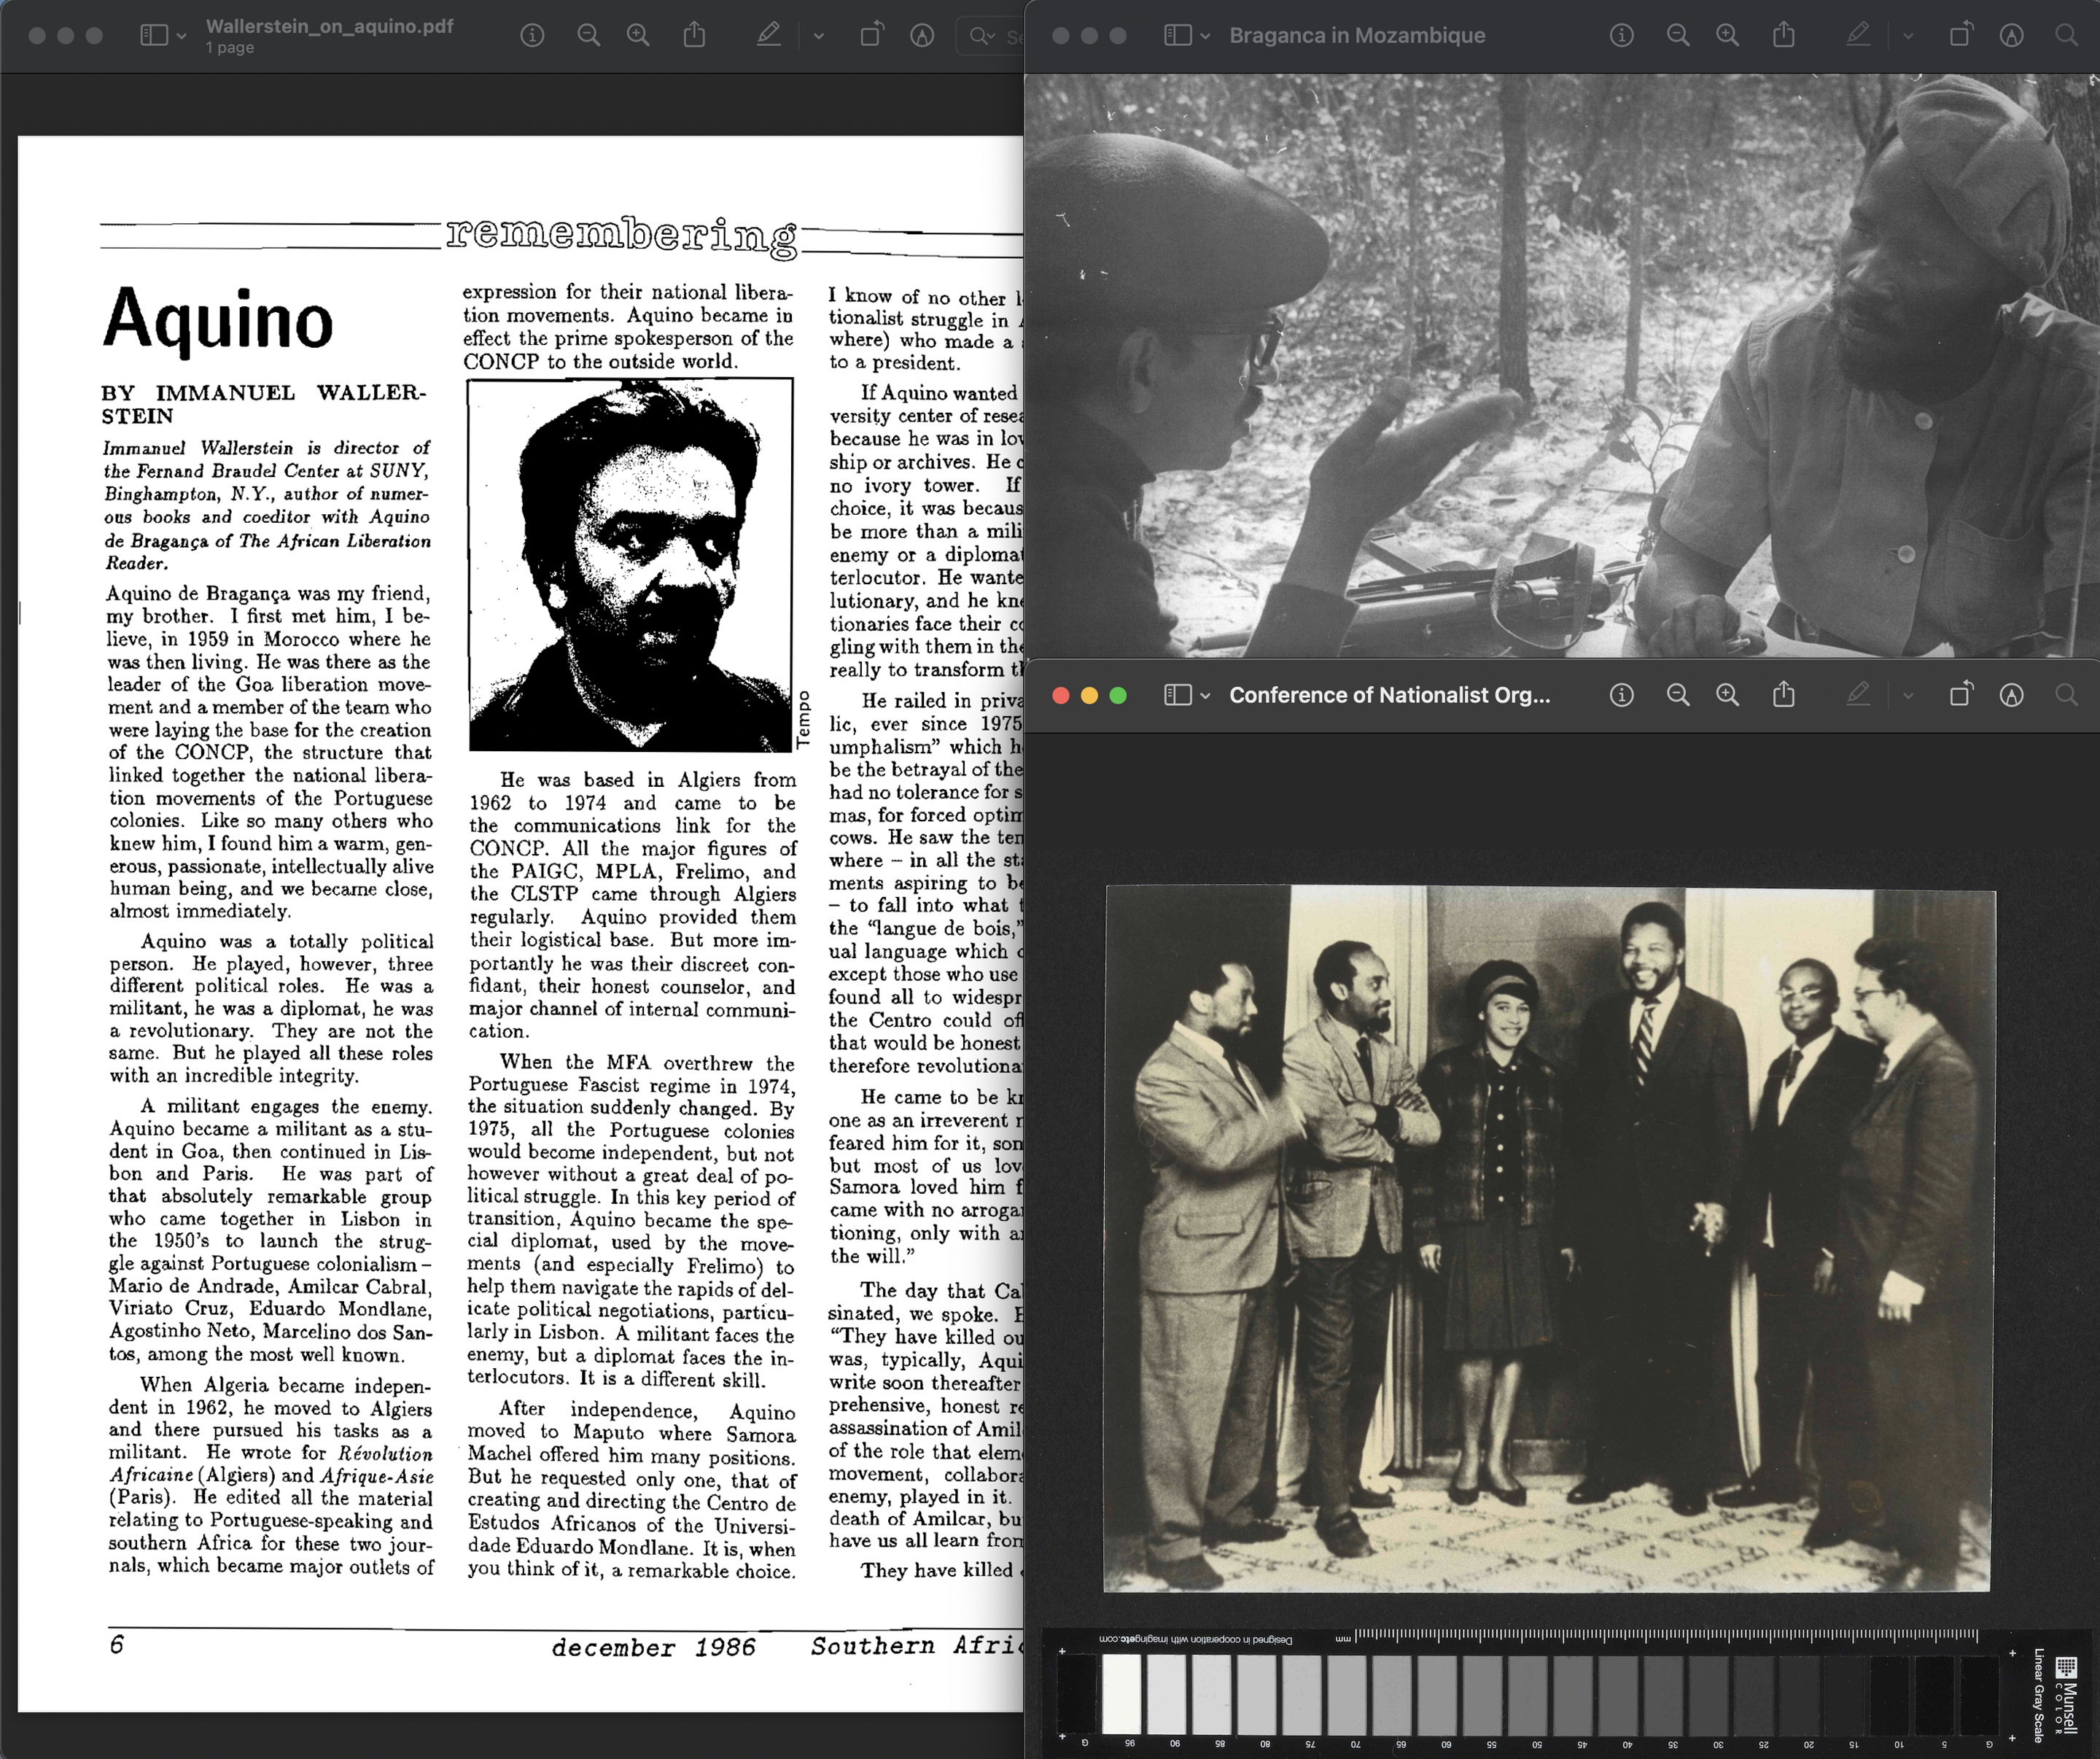Open sidebar view options dropdown in Wallerstein window
Viewport: 2100px width, 1759px height.
181,36
